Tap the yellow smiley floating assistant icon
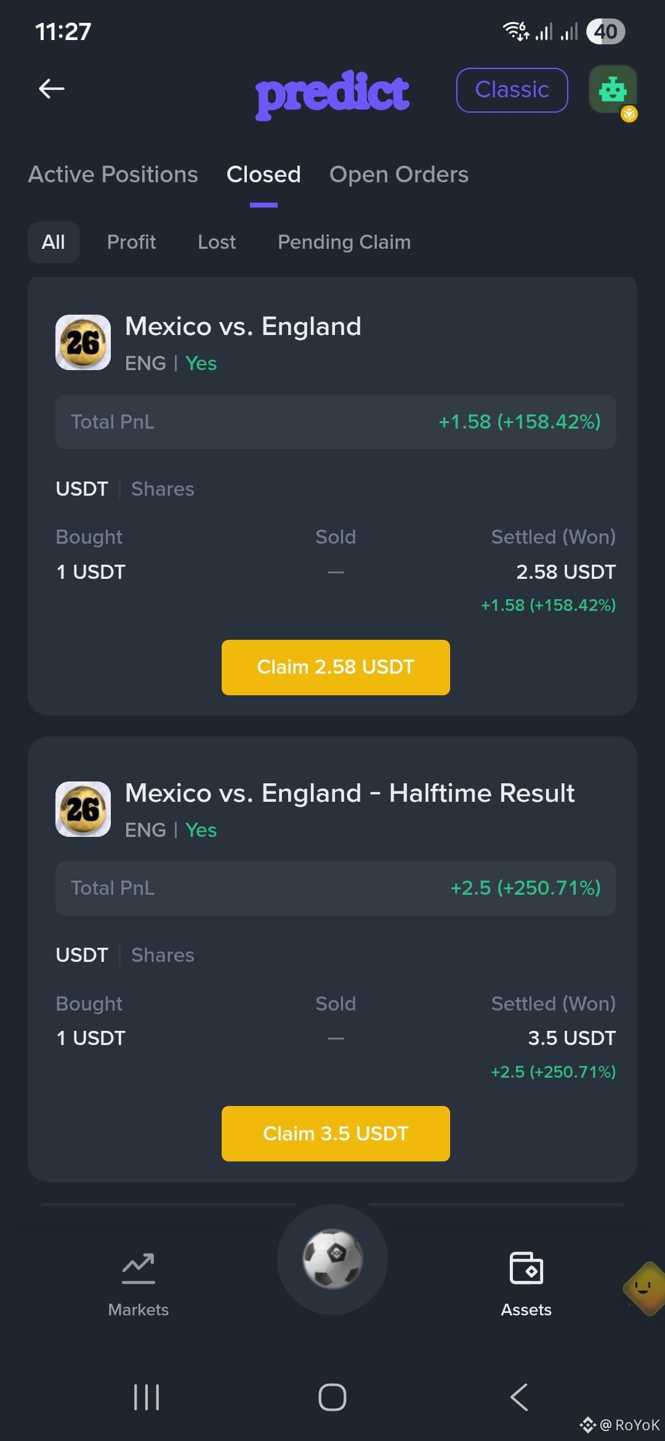Screen dimensions: 665x1441 coord(644,1288)
